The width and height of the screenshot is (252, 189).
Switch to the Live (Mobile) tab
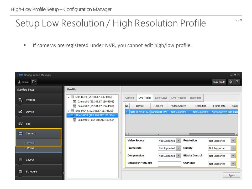point(178,98)
